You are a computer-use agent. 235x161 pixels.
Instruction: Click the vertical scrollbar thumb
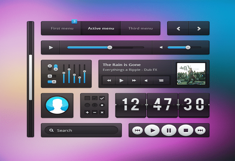click(31, 77)
